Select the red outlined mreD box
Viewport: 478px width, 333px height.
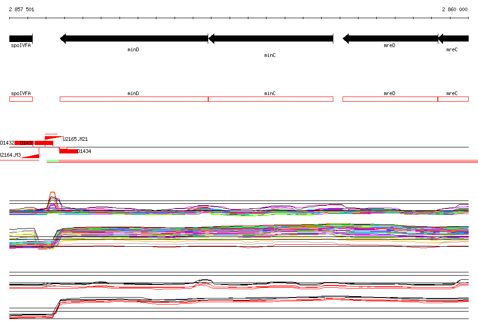point(390,99)
